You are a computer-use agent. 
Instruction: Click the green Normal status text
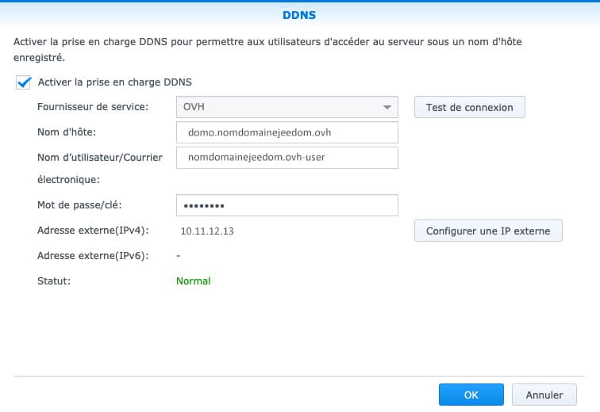193,280
